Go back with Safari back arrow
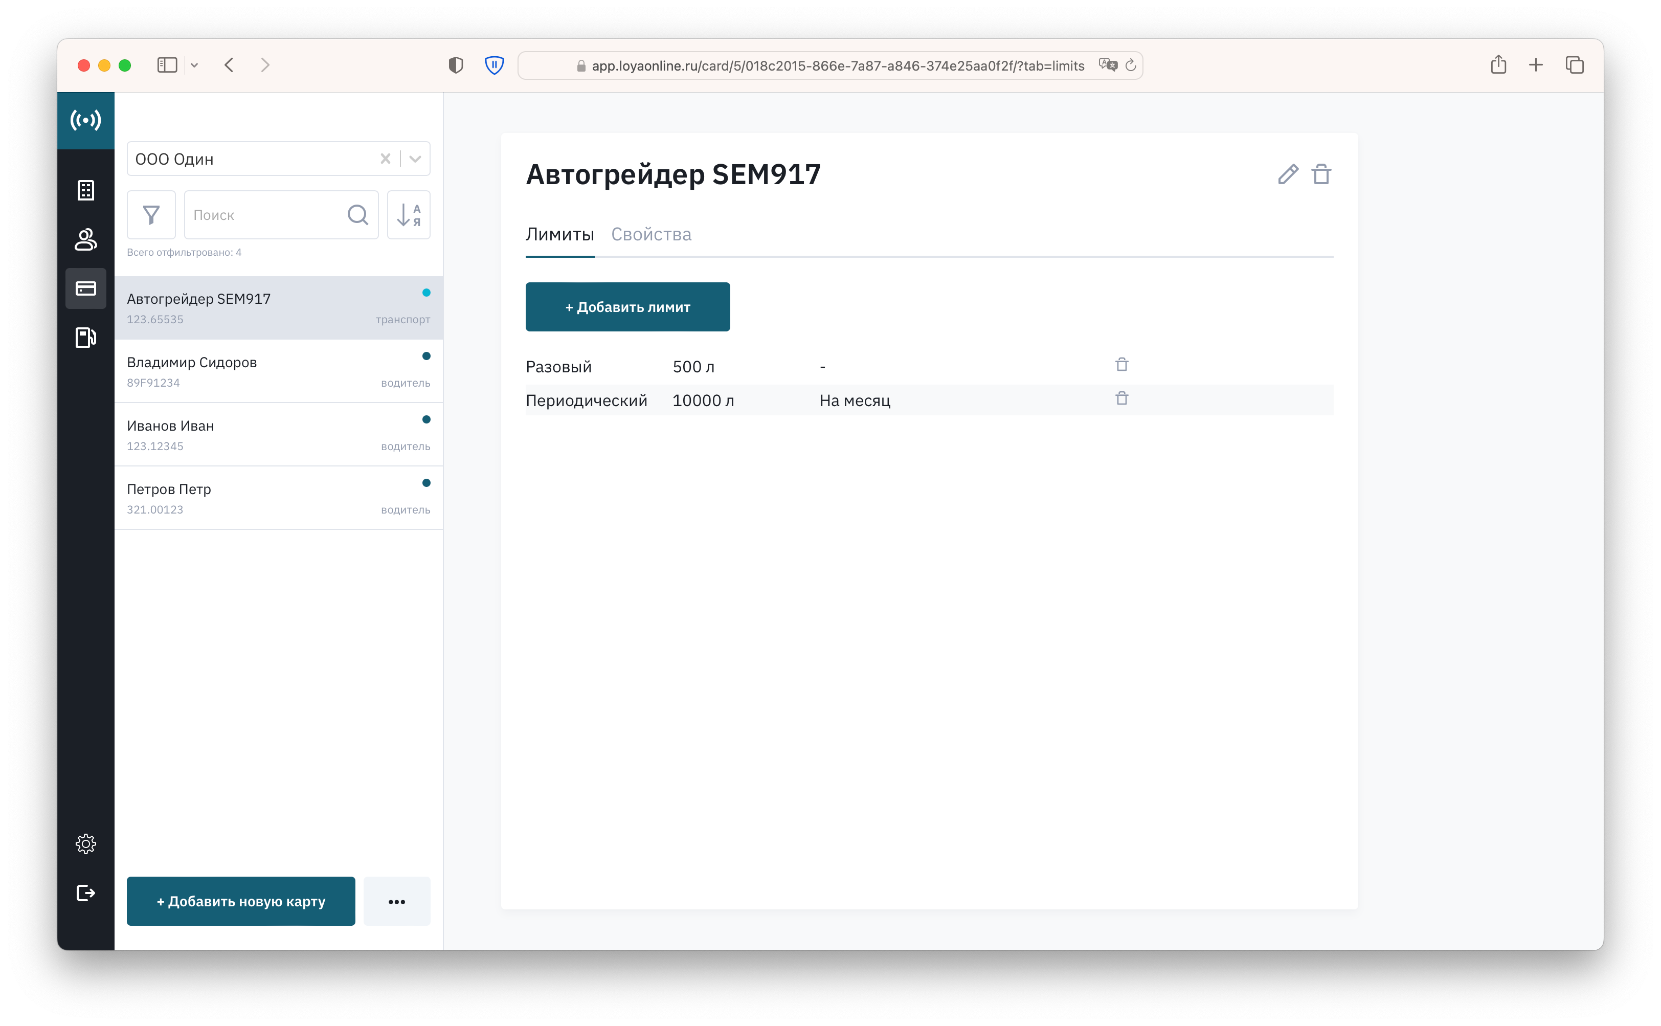This screenshot has width=1661, height=1026. [229, 65]
